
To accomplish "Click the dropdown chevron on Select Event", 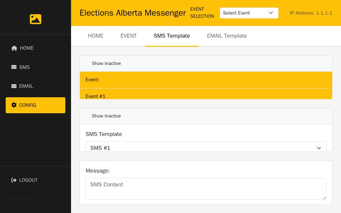I will point(271,13).
